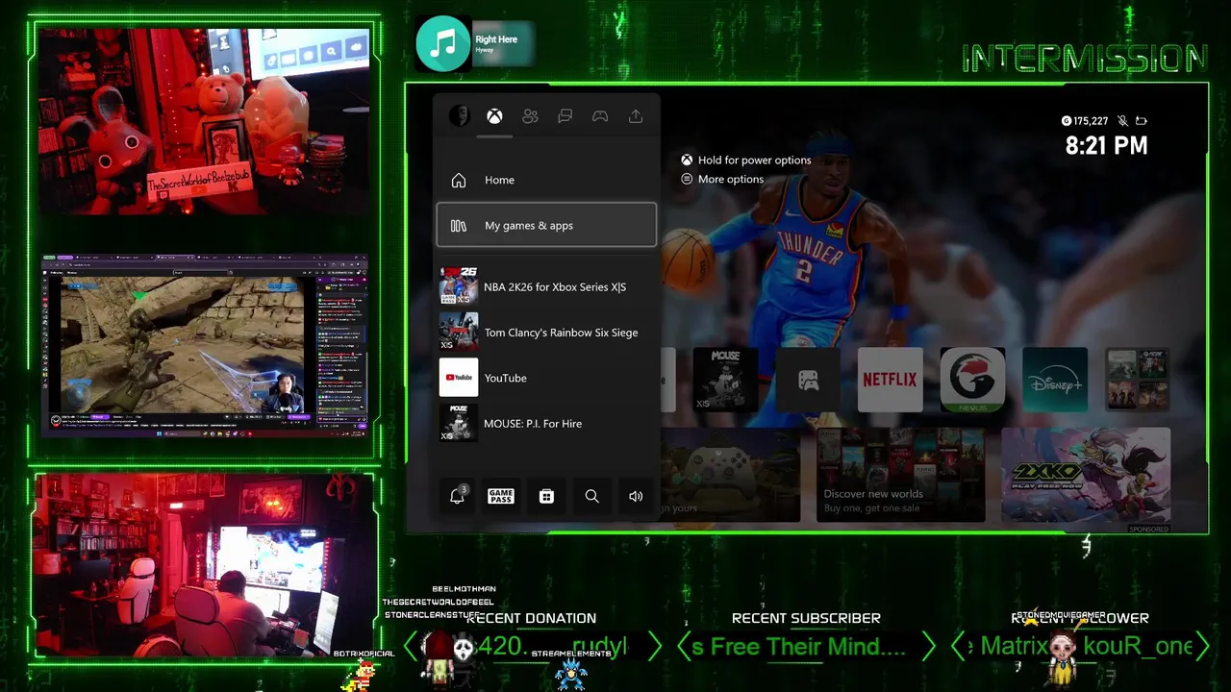Open YouTube app from recent list
Viewport: 1231px width, 692px height.
point(546,378)
